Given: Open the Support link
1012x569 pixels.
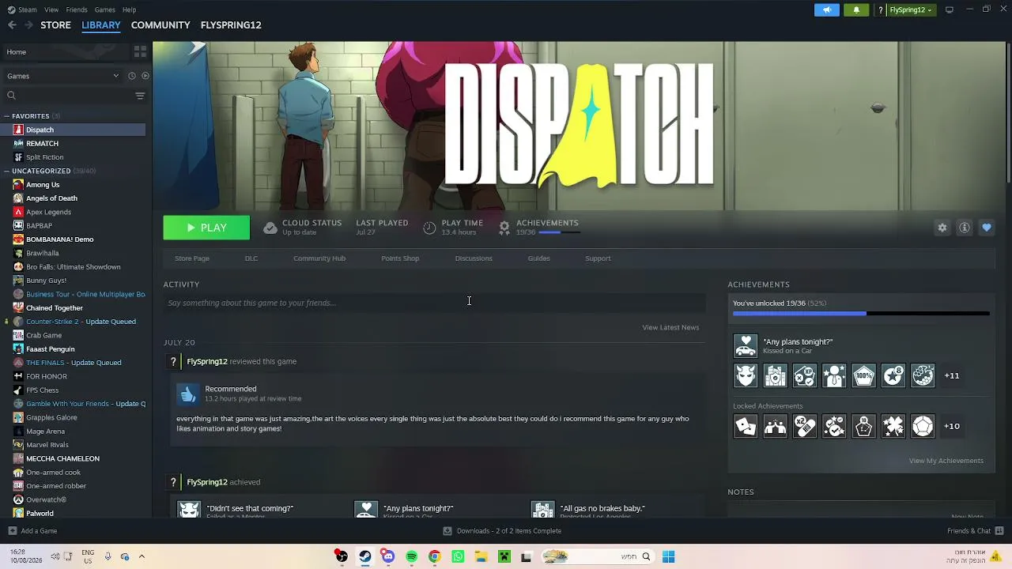Looking at the screenshot, I should pos(598,258).
